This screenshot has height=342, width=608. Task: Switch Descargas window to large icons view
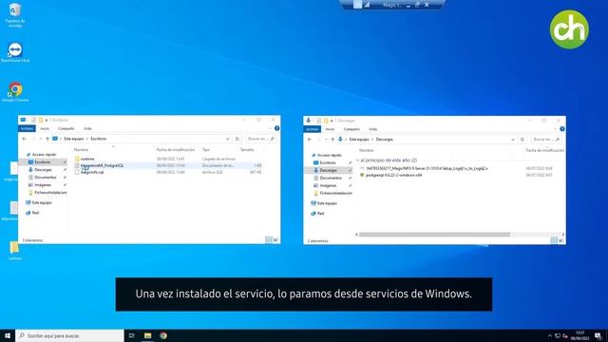point(561,240)
